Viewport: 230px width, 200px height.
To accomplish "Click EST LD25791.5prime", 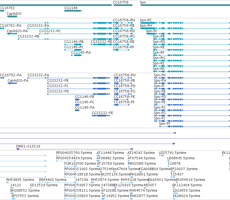I will (x=172, y=153).
